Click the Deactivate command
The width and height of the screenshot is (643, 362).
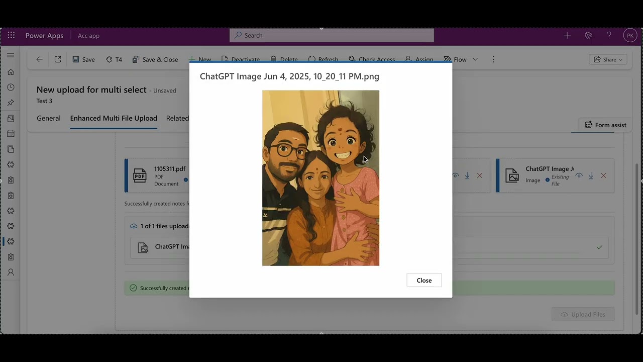tap(240, 59)
